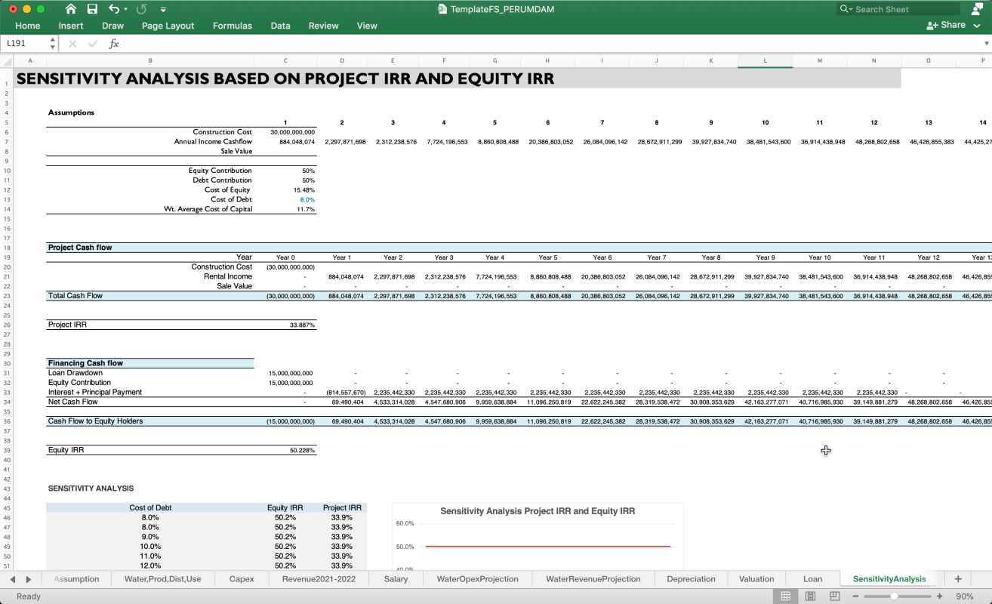
Task: Switch to the Valuation sheet tab
Action: [x=756, y=578]
